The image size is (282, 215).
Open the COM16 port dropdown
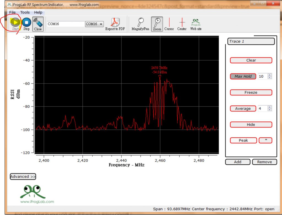tap(94, 24)
